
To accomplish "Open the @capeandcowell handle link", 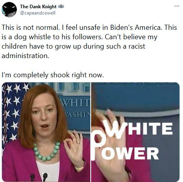I will [38, 13].
